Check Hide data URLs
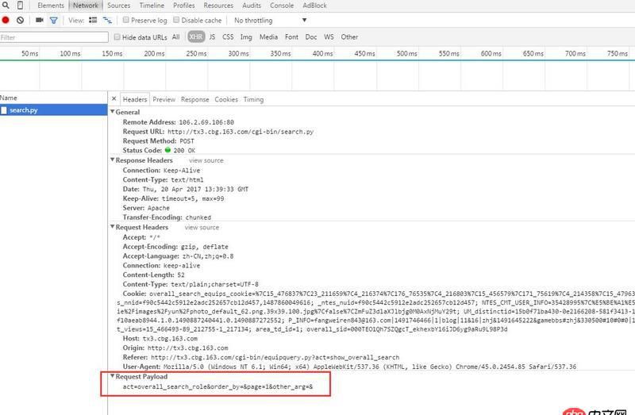 (x=117, y=37)
